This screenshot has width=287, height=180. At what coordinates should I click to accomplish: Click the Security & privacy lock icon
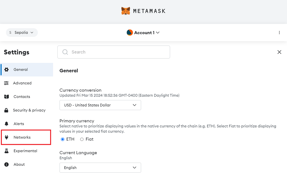point(7,110)
